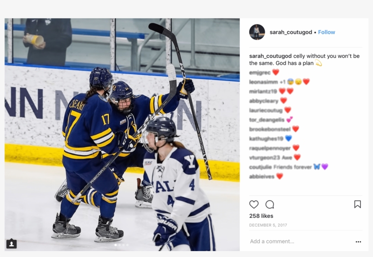Click the hockey photo in the post
Screen dimensions: 373x257
click(x=122, y=135)
